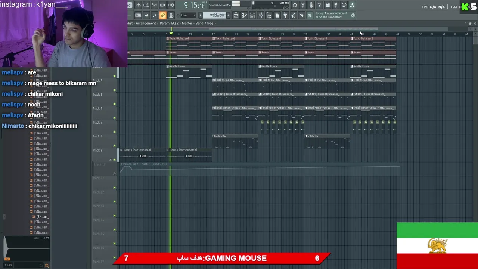Open the first Toxic Biohazard clip menu

click(x=168, y=38)
